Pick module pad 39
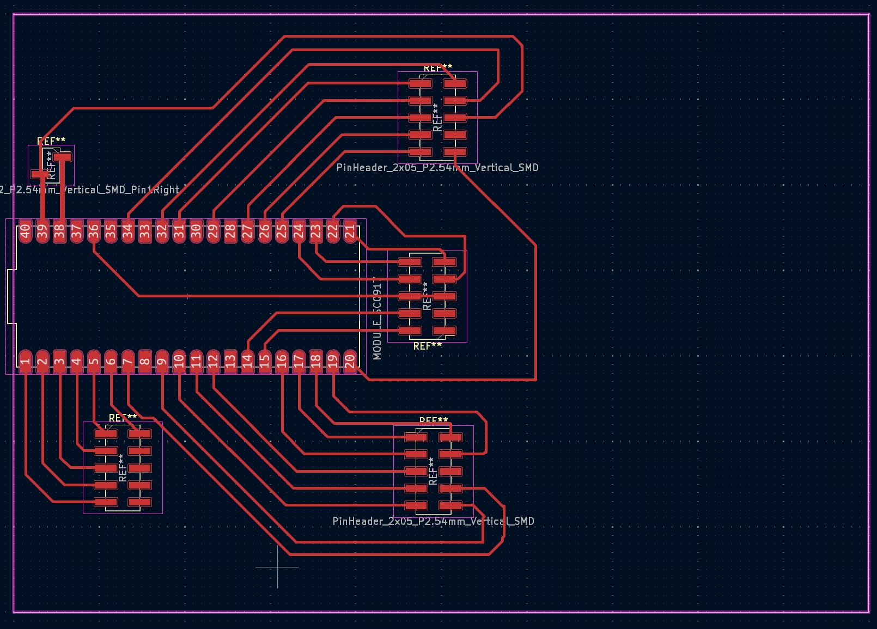Screen dimensions: 877x629 click(x=42, y=231)
